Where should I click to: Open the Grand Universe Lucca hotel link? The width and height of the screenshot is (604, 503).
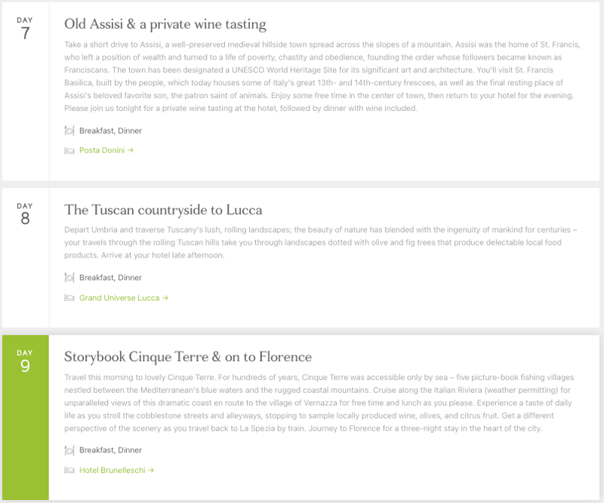click(x=123, y=298)
